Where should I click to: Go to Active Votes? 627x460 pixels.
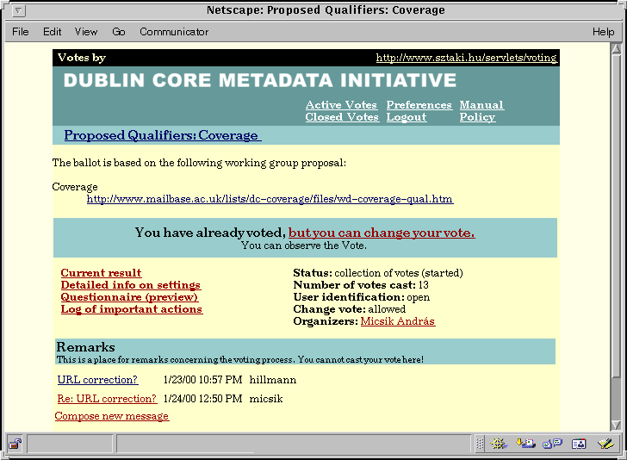click(341, 105)
